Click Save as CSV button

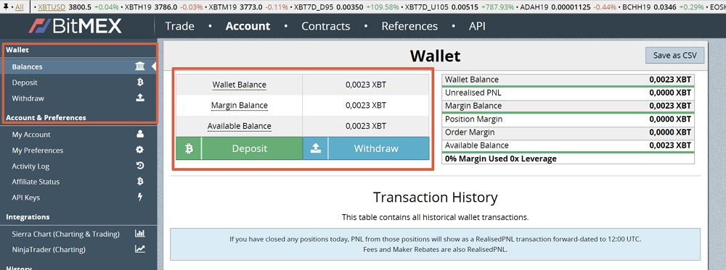point(674,55)
